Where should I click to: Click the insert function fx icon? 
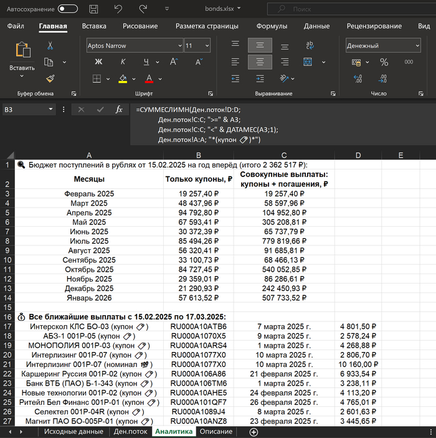[x=119, y=109]
